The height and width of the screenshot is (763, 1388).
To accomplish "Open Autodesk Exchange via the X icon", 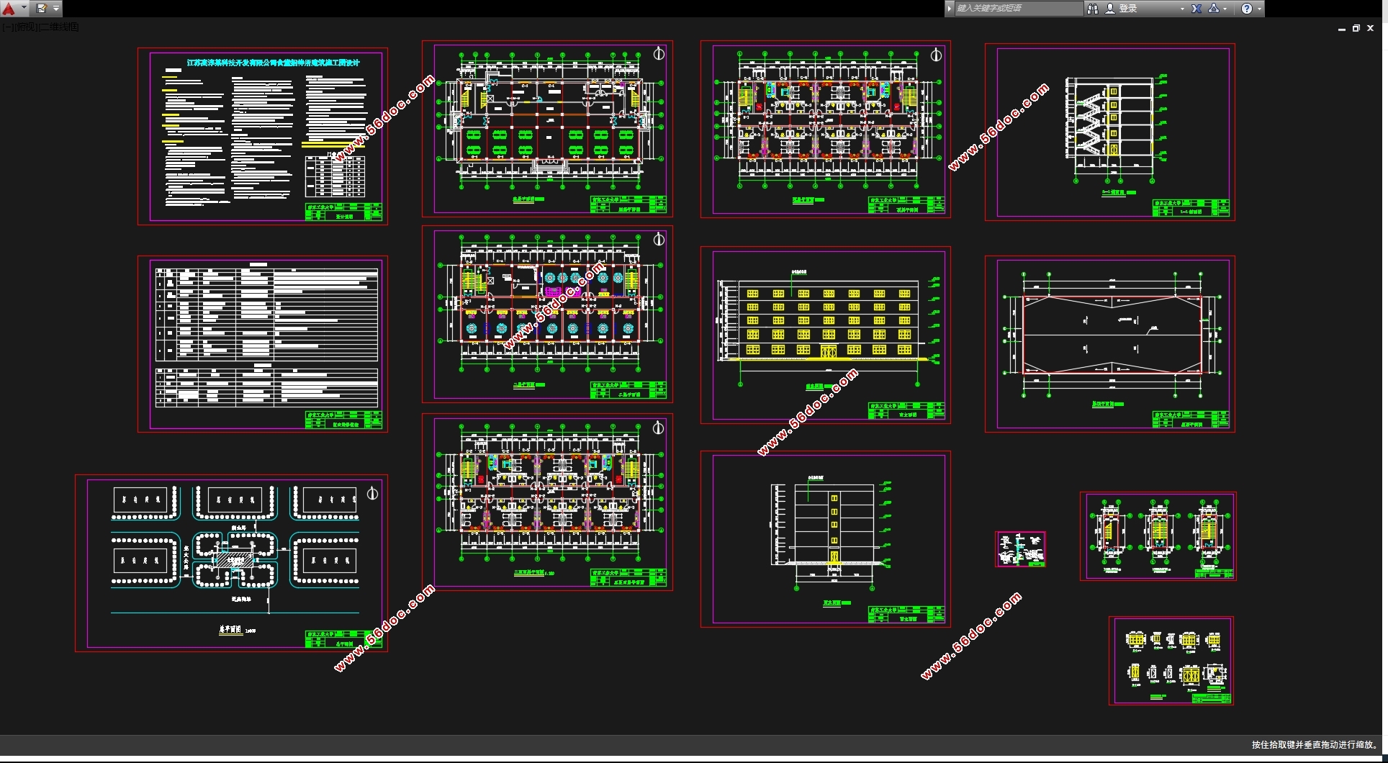I will [x=1197, y=9].
